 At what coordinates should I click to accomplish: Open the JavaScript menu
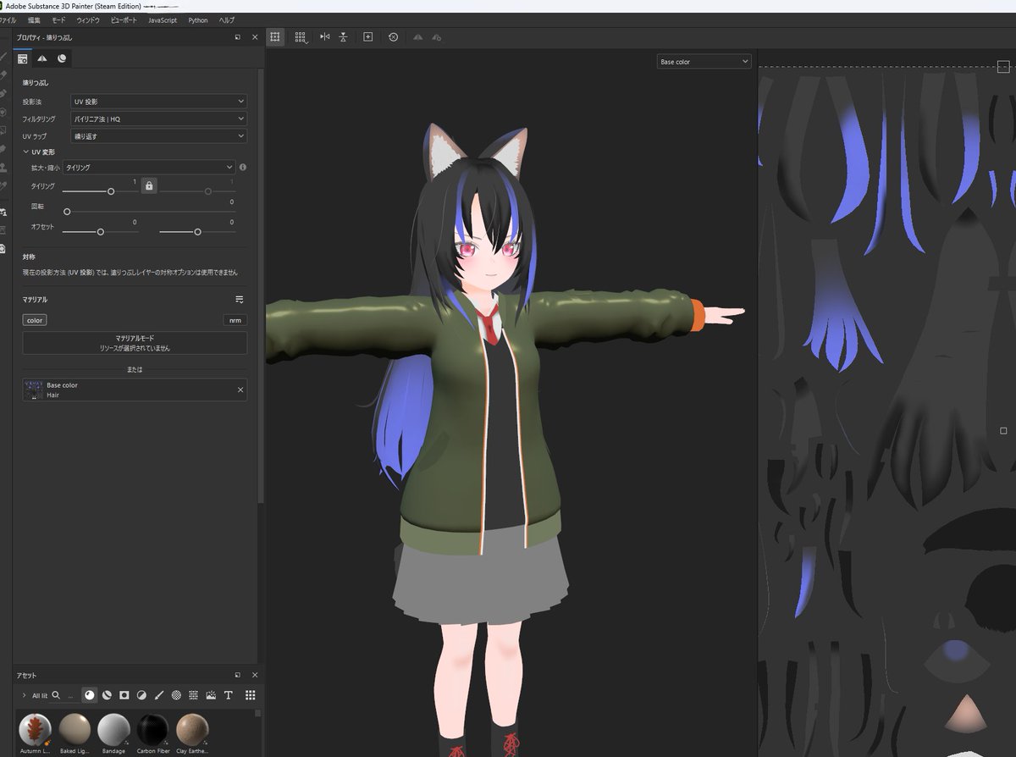tap(162, 19)
